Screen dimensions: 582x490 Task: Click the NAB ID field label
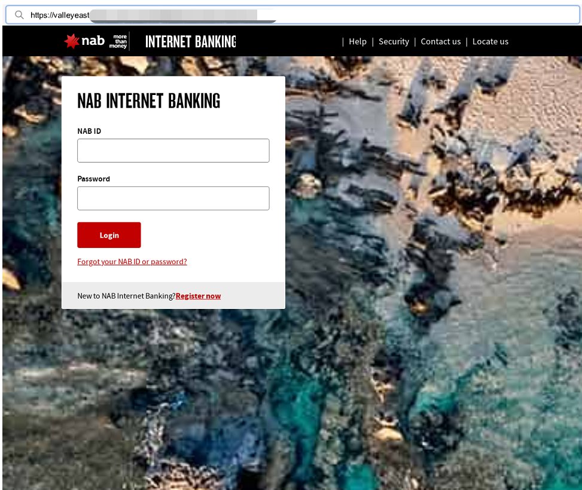click(x=89, y=131)
